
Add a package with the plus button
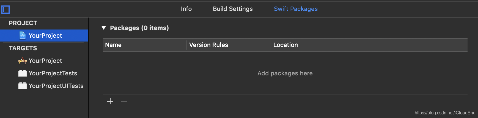(x=110, y=101)
